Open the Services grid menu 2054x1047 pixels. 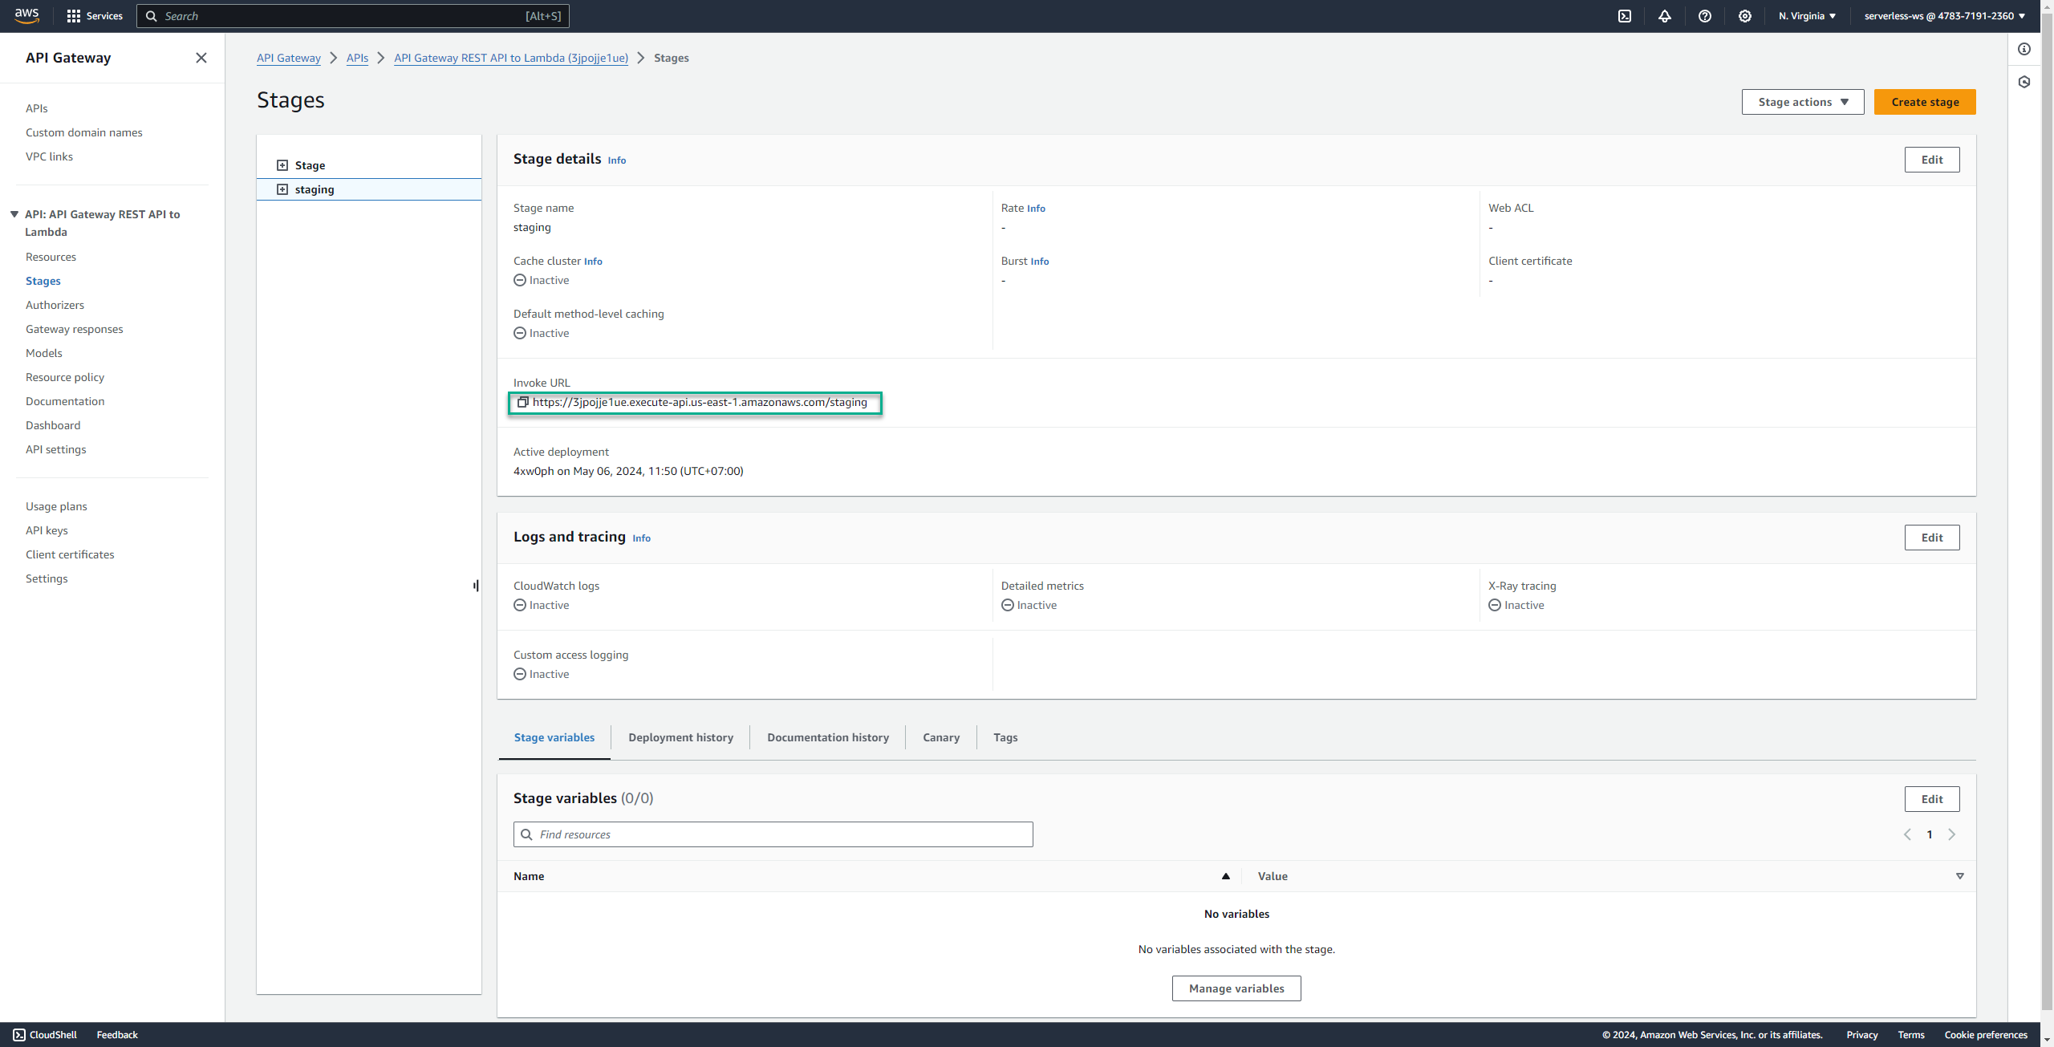click(95, 15)
